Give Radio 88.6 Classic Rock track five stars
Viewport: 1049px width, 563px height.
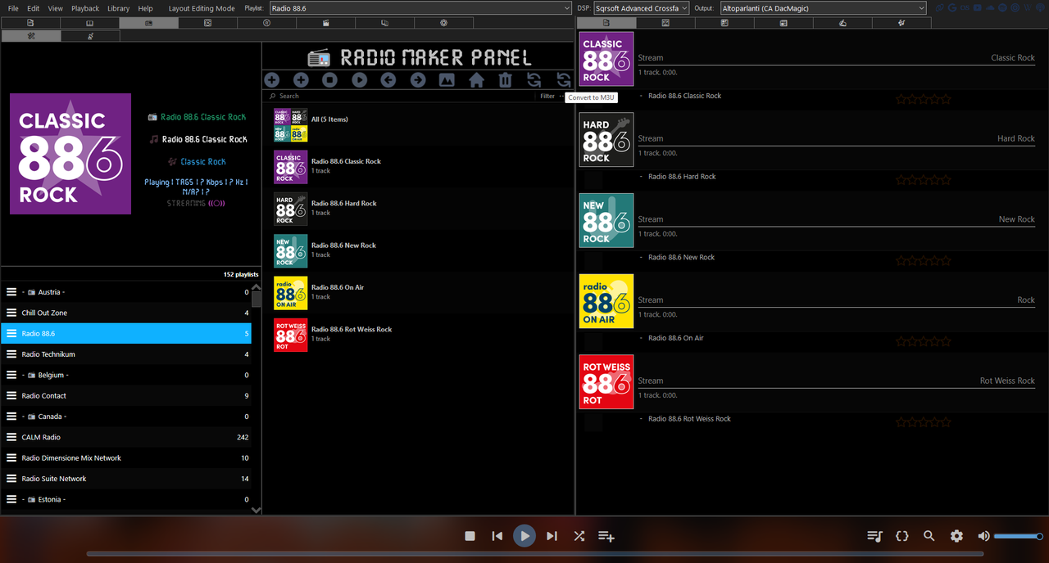tap(946, 99)
